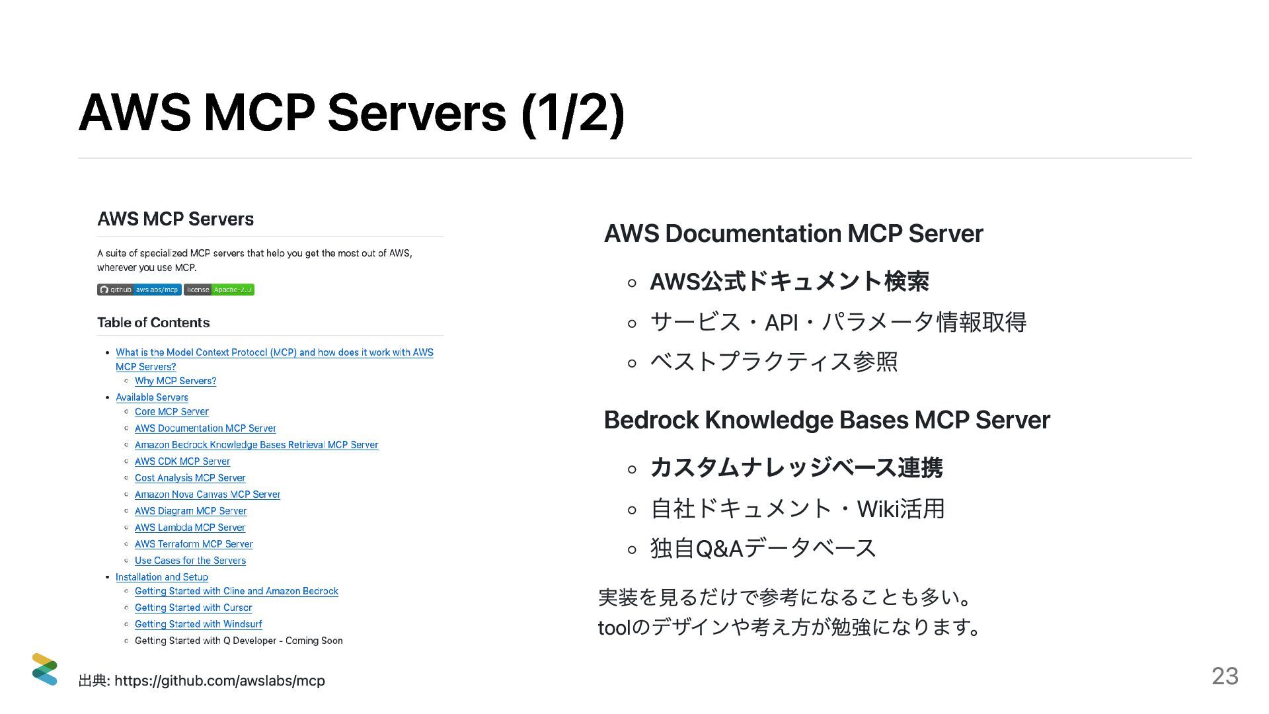Screen dimensions: 1269x714
Task: Open 'Getting Started with Cline and Amazon Bedrock'
Action: pyautogui.click(x=236, y=591)
